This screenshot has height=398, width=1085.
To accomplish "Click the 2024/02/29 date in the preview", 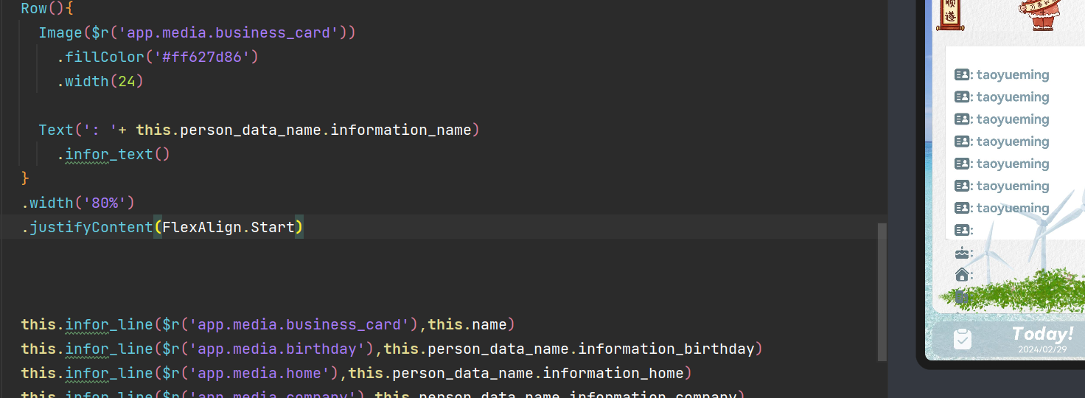I will click(x=1042, y=349).
